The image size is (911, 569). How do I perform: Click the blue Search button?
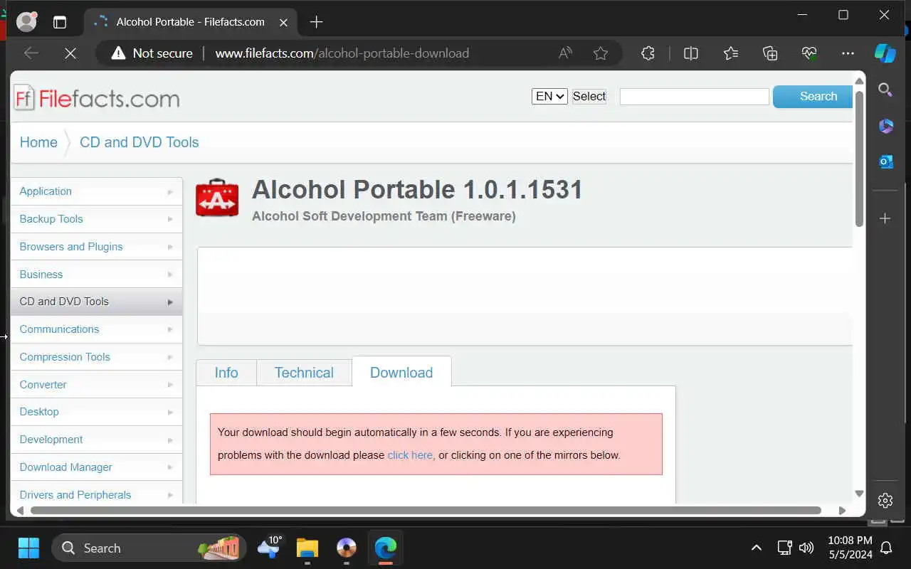[813, 96]
